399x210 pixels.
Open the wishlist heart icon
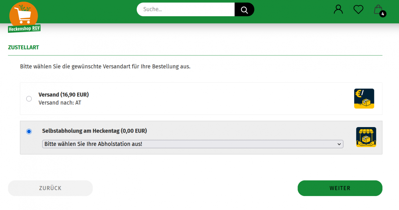point(358,9)
